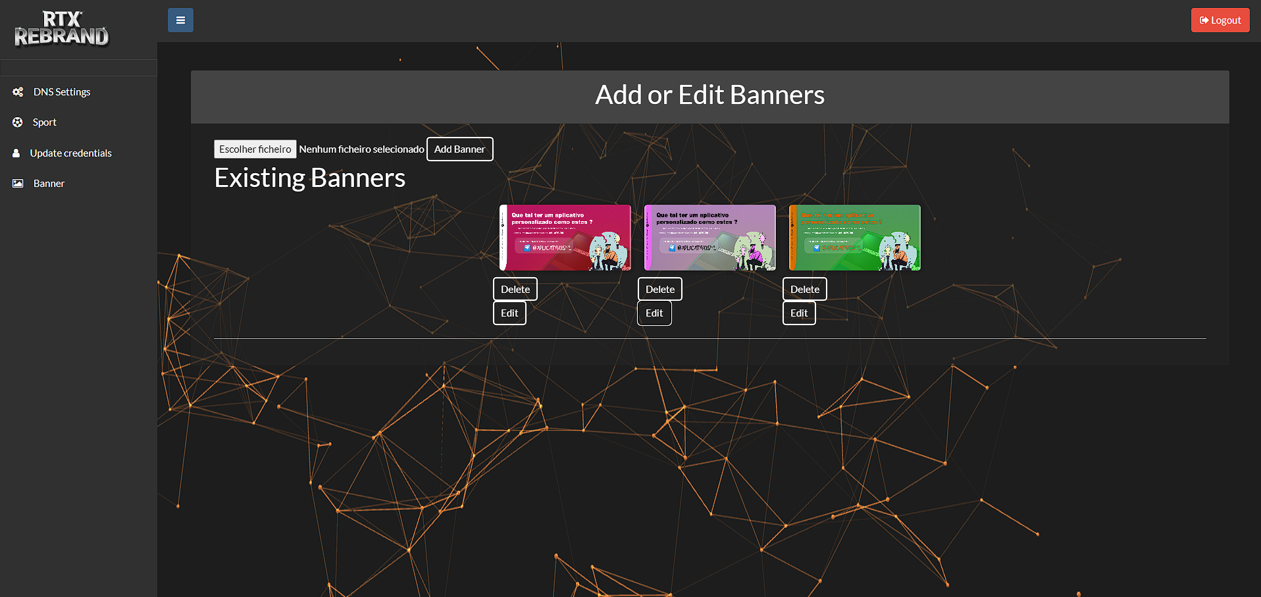Click the Add Banner button

[459, 149]
